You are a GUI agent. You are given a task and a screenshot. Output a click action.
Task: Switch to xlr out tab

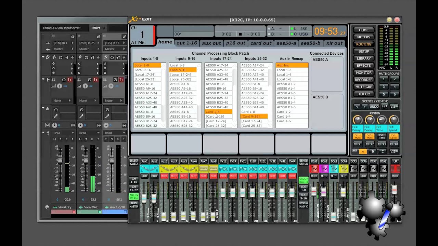pos(335,43)
